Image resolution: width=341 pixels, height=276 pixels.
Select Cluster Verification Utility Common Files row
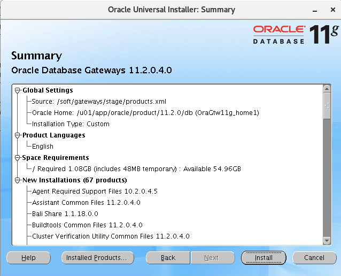tap(111, 236)
